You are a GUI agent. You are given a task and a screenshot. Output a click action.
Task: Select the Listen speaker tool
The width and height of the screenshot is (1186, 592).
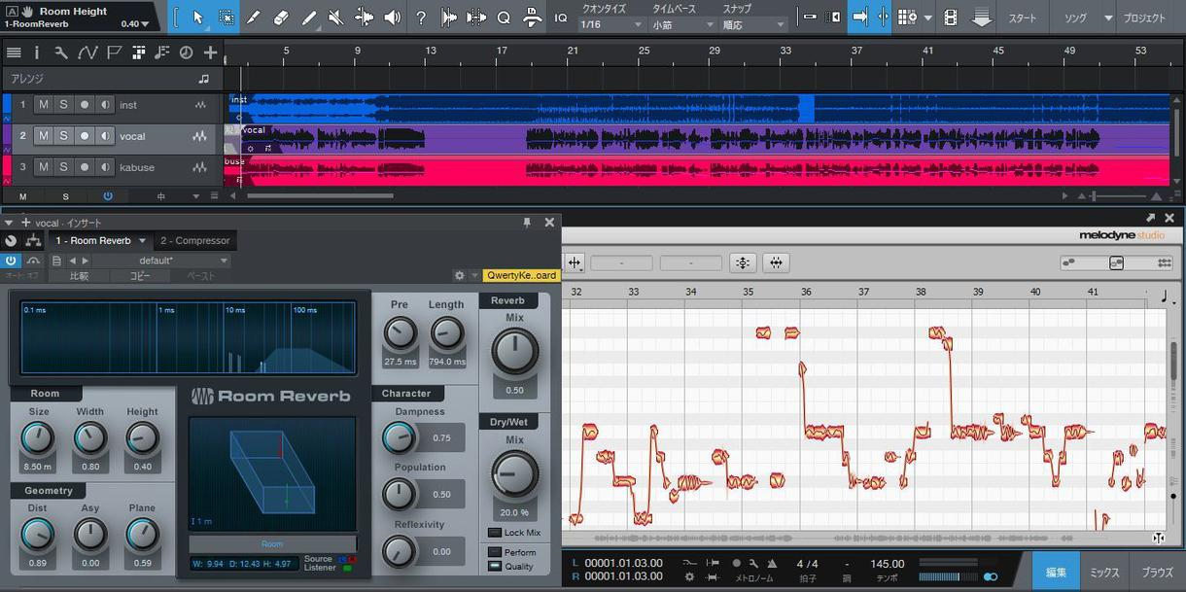(x=393, y=17)
